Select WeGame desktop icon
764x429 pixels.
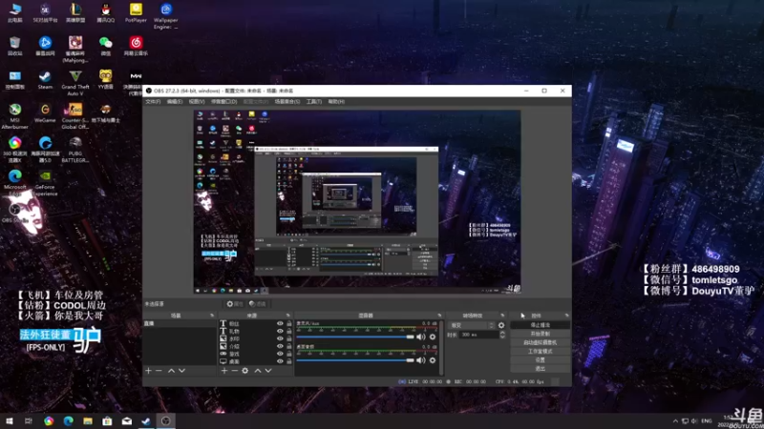coord(45,112)
